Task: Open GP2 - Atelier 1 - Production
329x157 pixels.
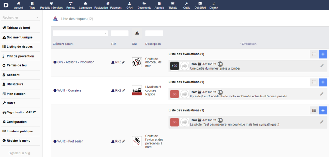Action: 76,62
